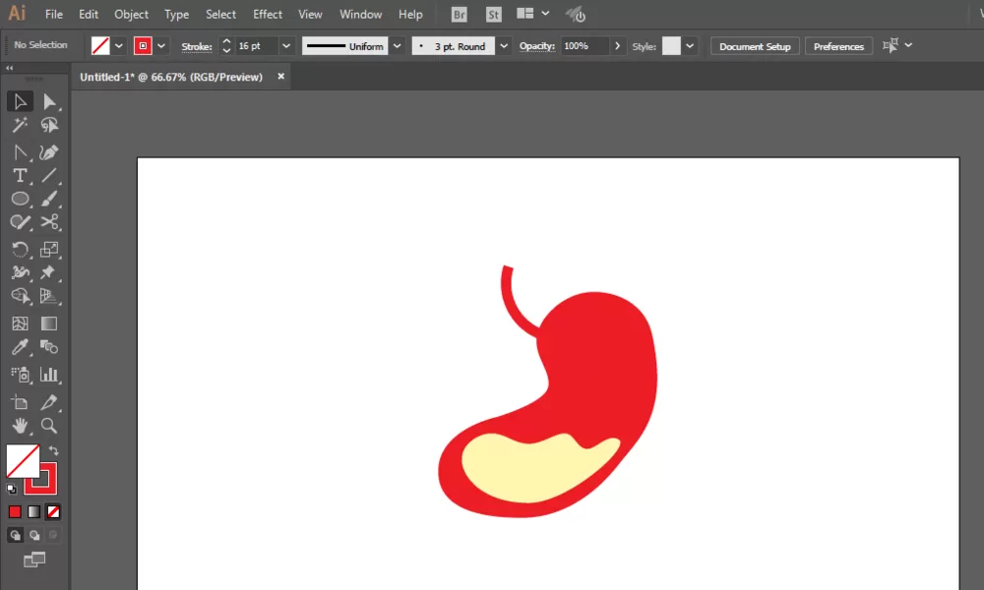Set paint mode to Color
Image resolution: width=984 pixels, height=590 pixels.
click(15, 511)
